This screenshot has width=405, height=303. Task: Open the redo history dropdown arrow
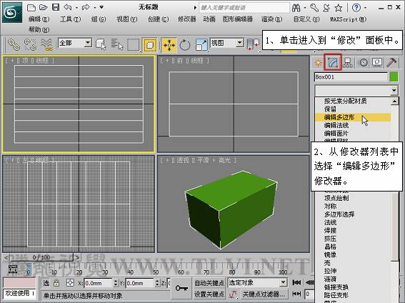point(95,8)
